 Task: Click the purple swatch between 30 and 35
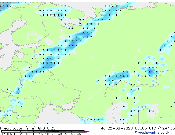pyautogui.click(x=62, y=131)
